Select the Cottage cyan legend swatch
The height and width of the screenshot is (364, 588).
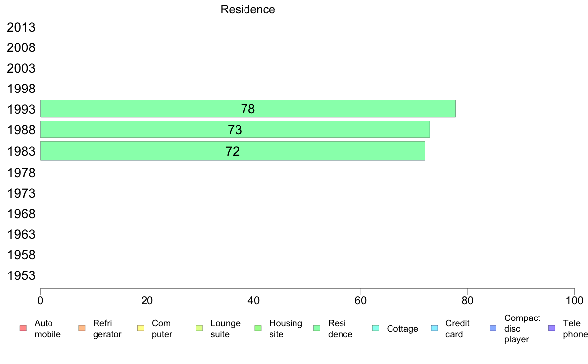(375, 328)
